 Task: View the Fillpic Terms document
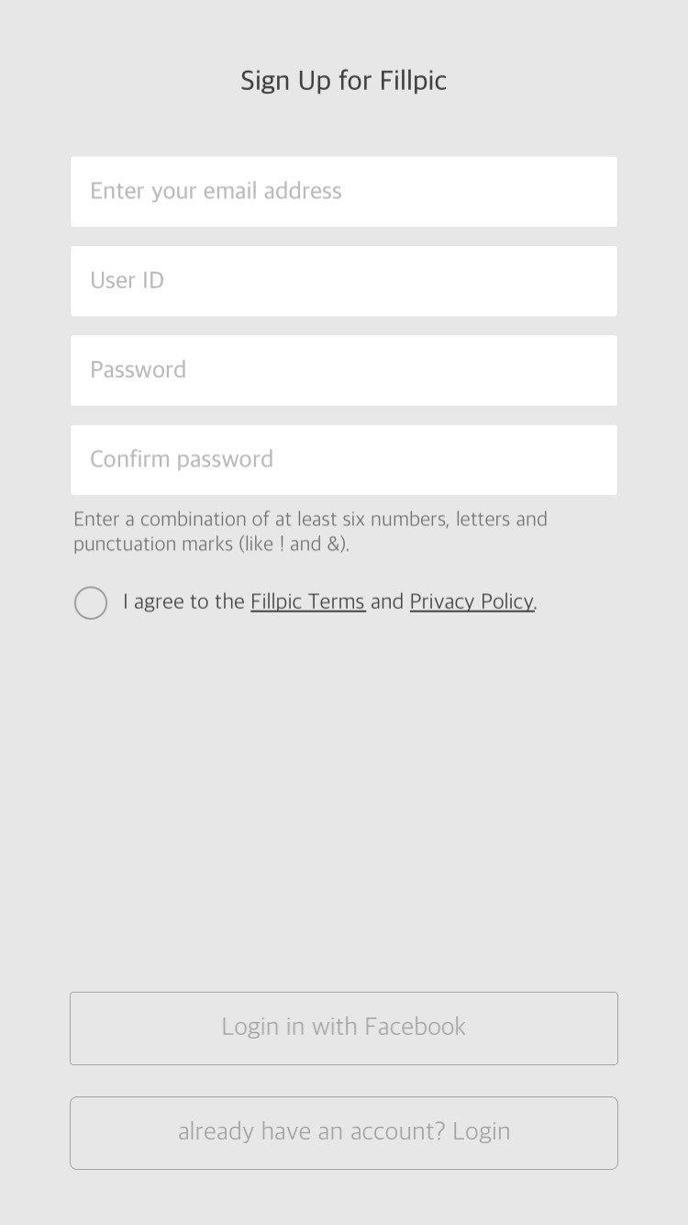pos(307,601)
